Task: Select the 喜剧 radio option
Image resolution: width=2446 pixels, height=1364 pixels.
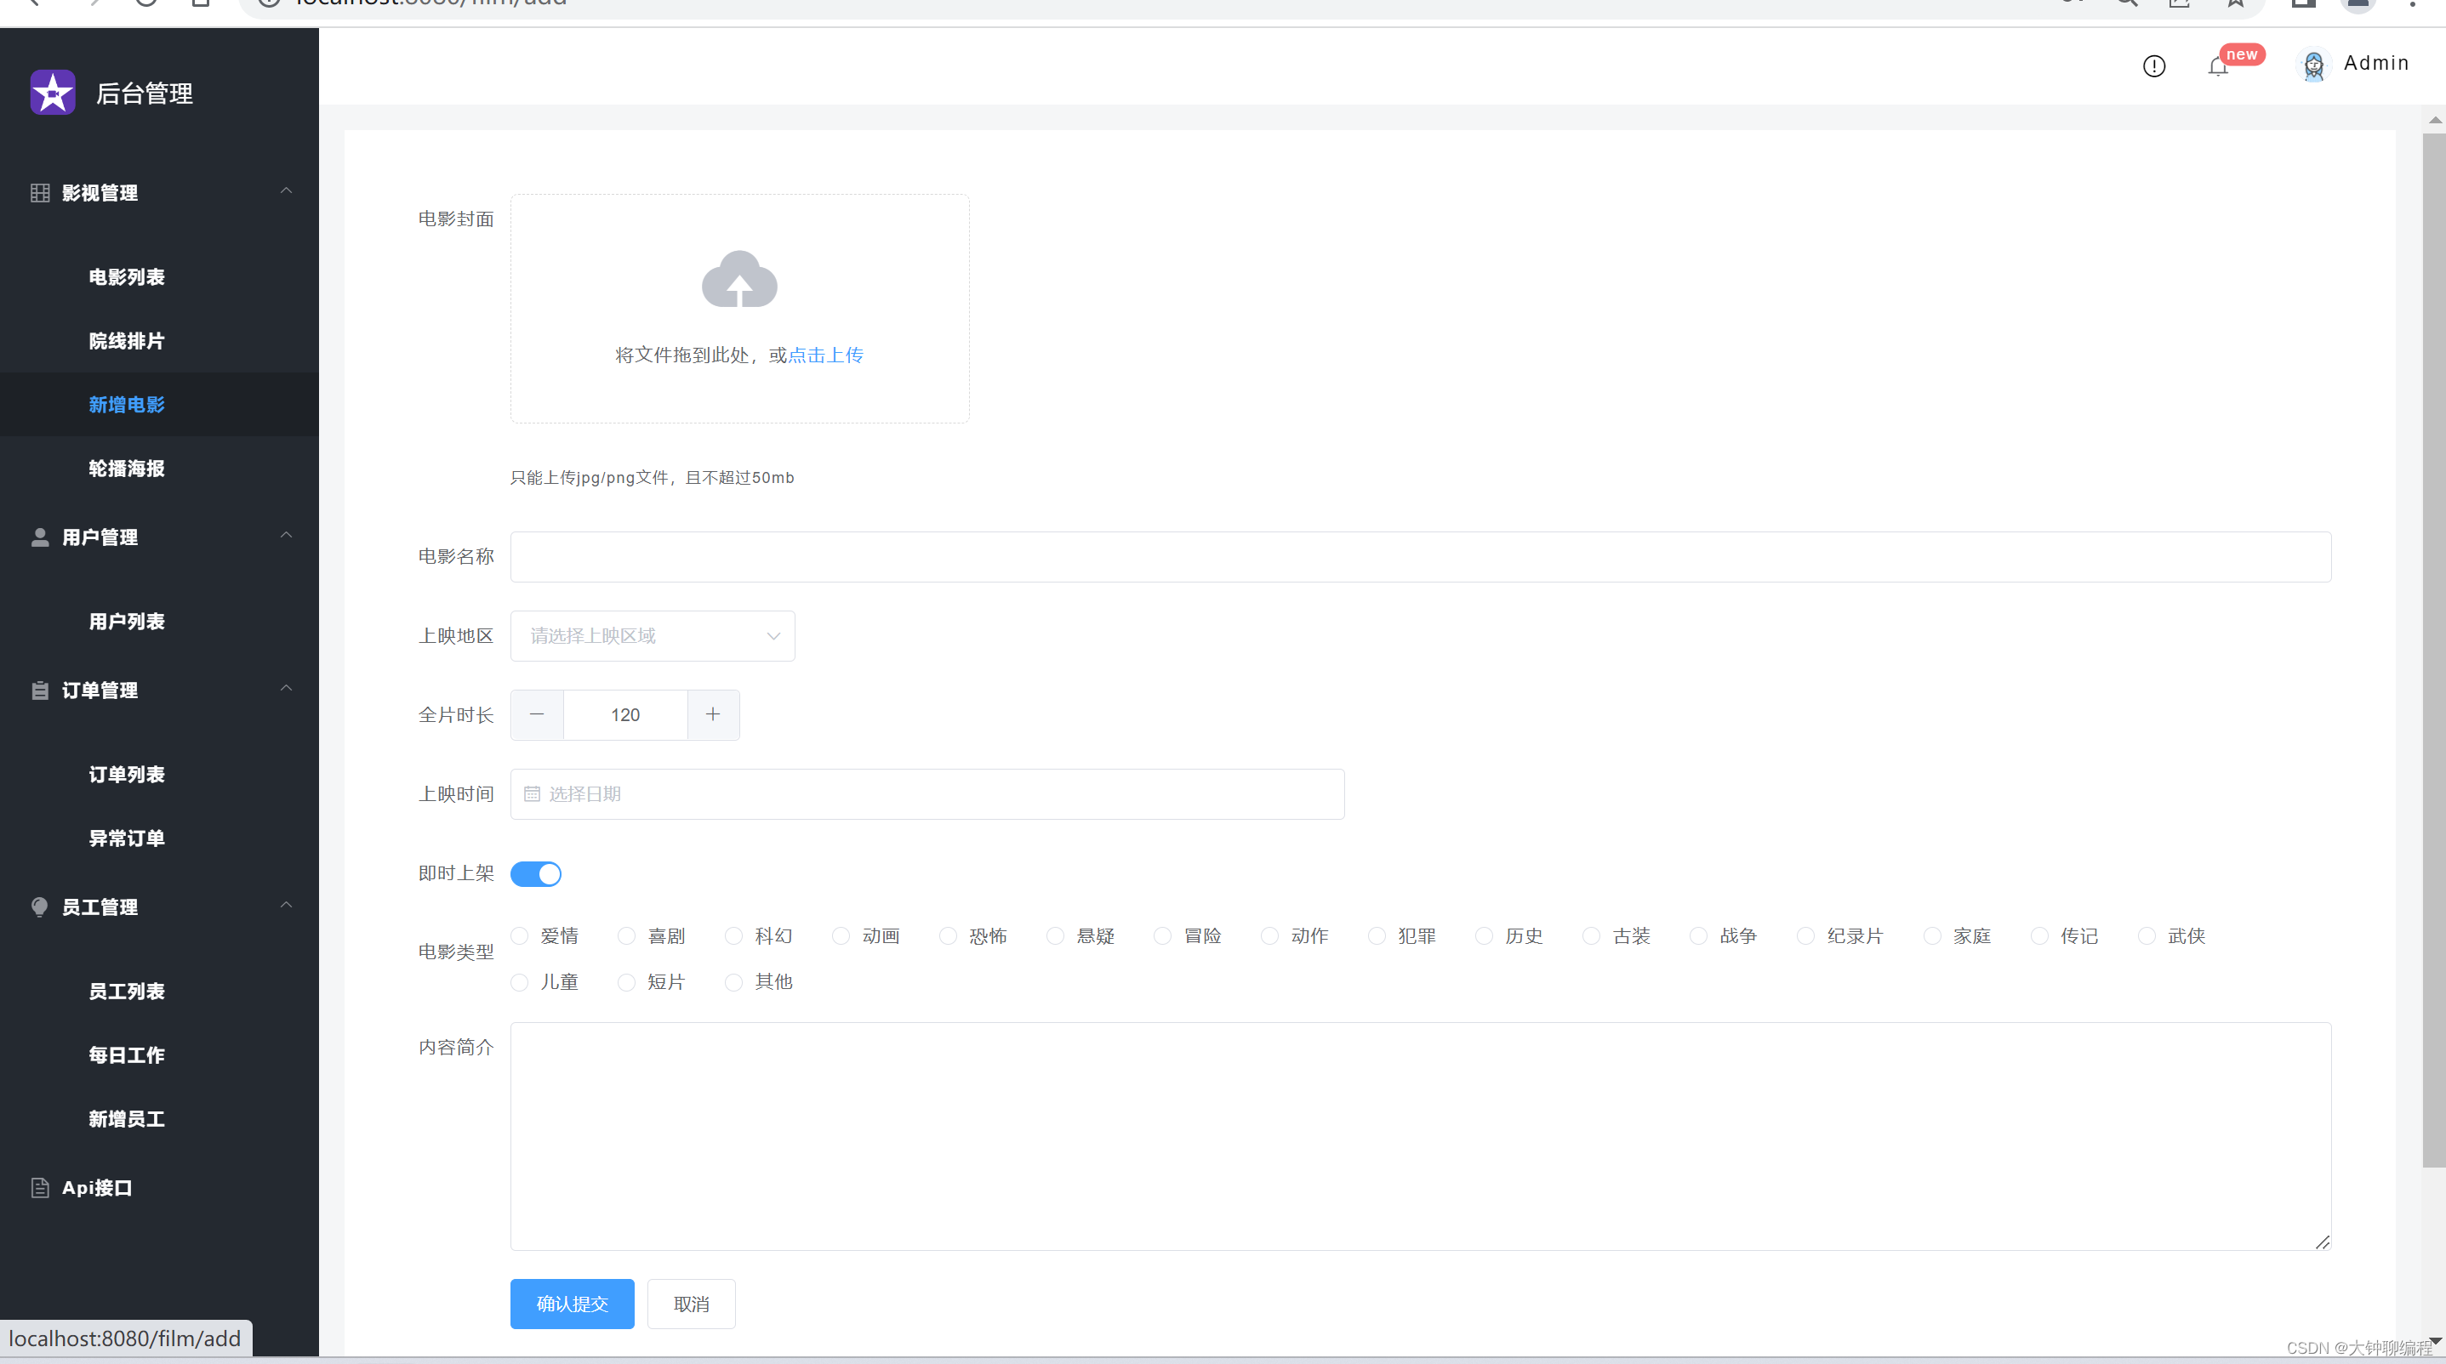Action: point(627,936)
